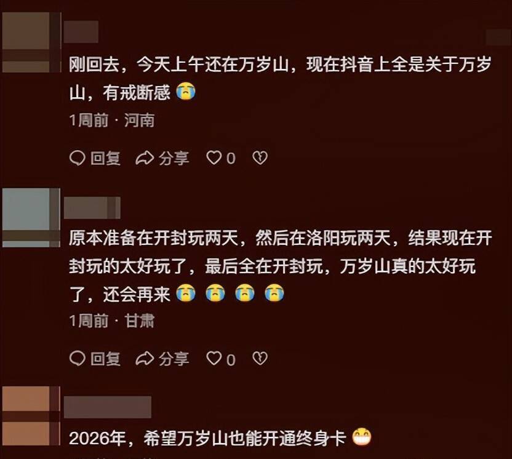Screen dimensions: 512x459
Task: Open third commenter's orange avatar
Action: click(x=31, y=415)
